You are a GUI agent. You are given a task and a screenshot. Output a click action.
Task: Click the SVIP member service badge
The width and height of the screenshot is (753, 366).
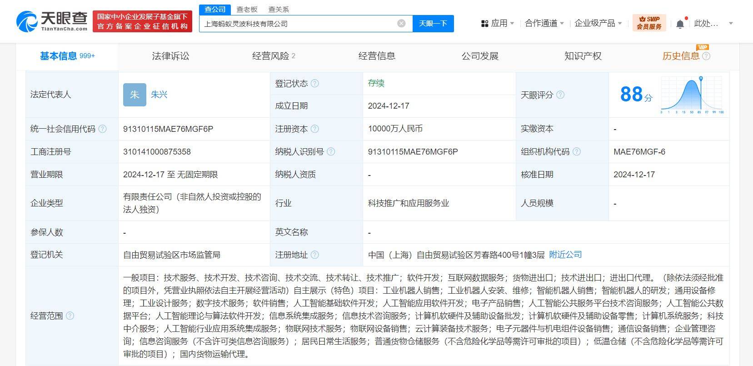[x=649, y=23]
